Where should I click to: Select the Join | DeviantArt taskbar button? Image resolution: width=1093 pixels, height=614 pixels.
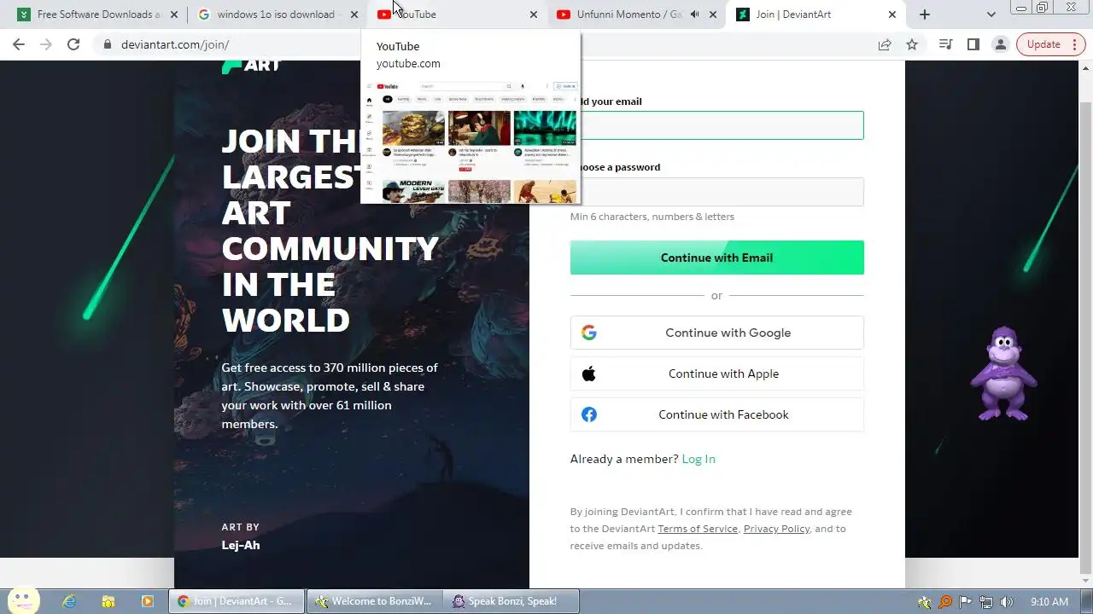click(x=236, y=601)
